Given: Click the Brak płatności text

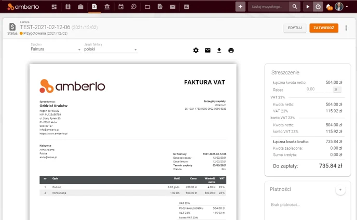Looking at the screenshot, I should pyautogui.click(x=285, y=205).
